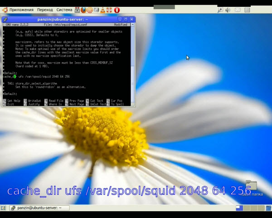Viewport: 272px width, 218px height.
Task: Click the network connection tray icon
Action: pos(220,10)
